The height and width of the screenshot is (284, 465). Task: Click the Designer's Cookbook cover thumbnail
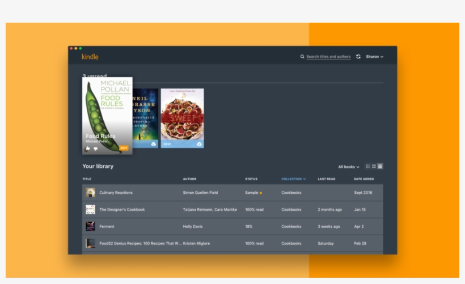click(x=91, y=209)
